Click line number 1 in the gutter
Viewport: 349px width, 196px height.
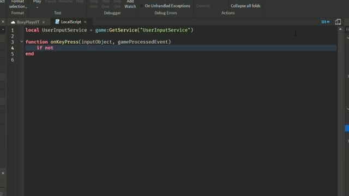click(x=13, y=30)
